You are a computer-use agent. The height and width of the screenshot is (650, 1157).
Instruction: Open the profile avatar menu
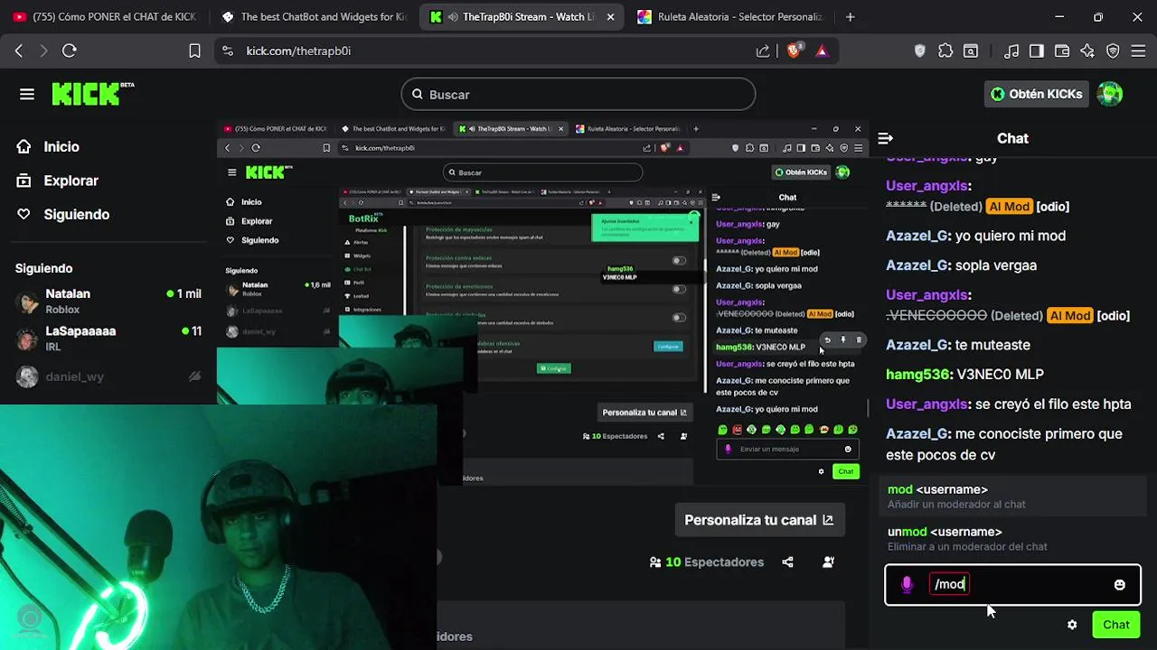1110,94
